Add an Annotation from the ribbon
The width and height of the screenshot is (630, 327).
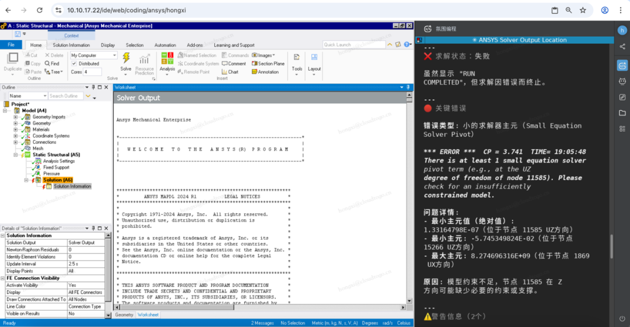265,72
